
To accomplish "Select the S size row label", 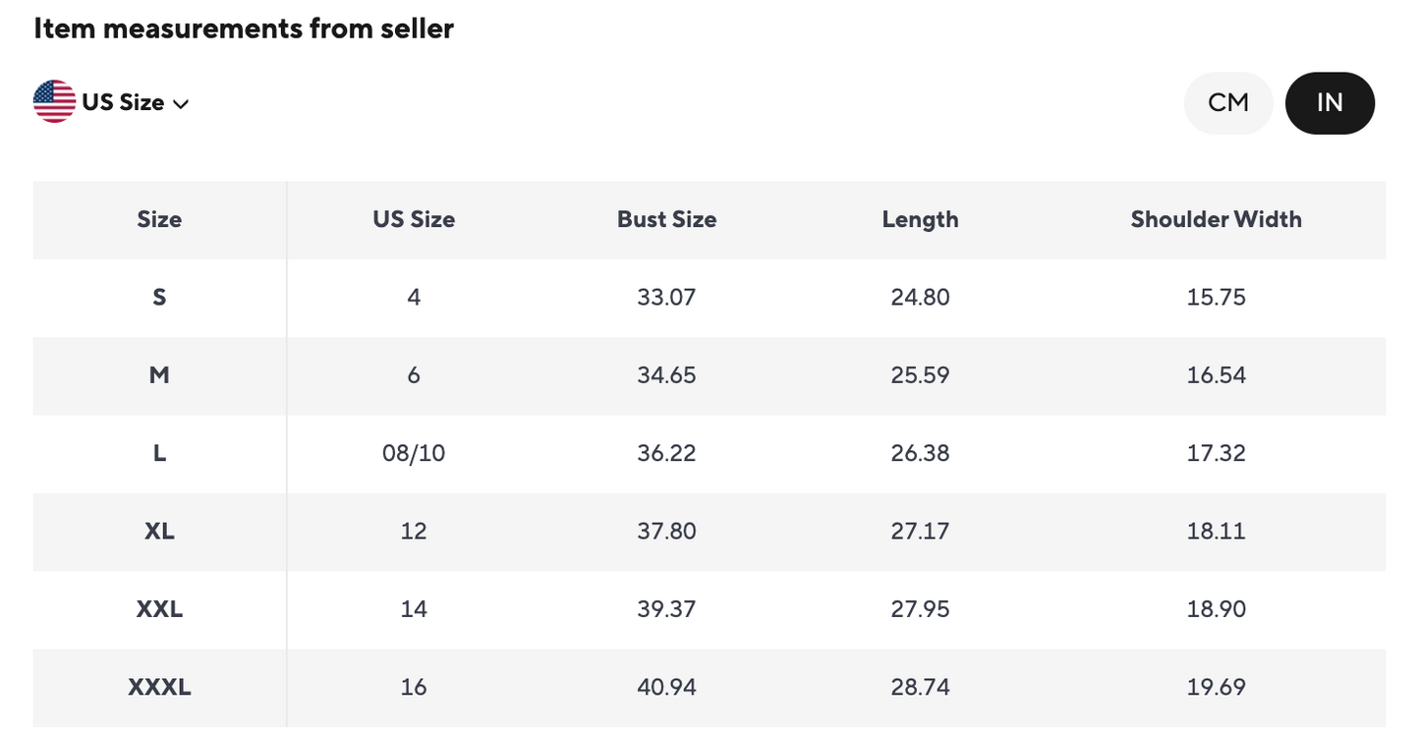I will click(159, 297).
